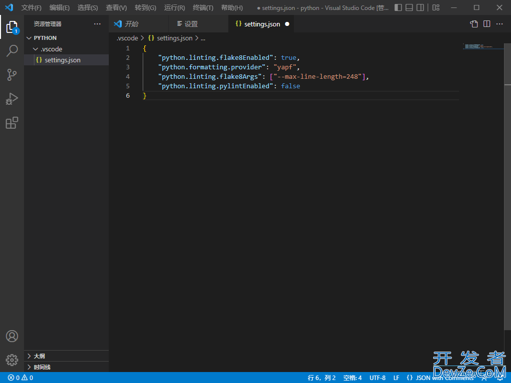This screenshot has height=383, width=511.
Task: Expand the 时间线 timeline section
Action: click(66, 367)
